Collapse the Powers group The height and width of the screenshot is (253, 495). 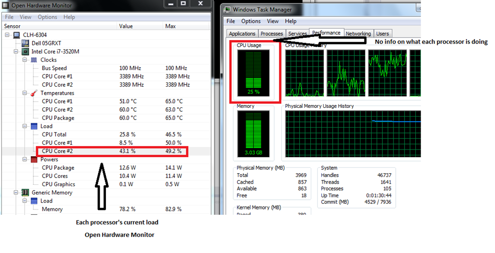tap(25, 159)
